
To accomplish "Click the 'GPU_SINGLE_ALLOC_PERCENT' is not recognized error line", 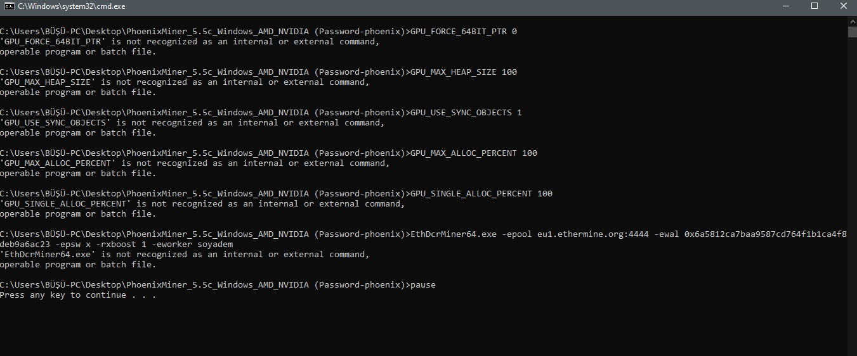I will click(202, 204).
